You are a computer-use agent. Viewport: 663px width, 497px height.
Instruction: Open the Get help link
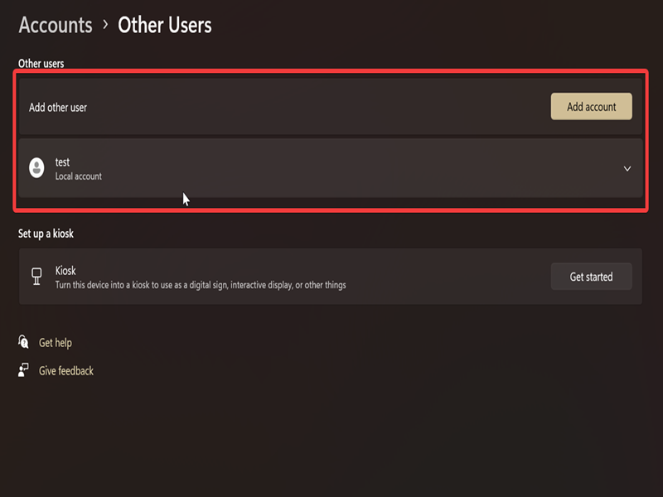55,342
